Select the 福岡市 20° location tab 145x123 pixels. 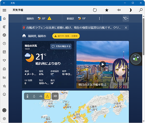click(x=42, y=18)
